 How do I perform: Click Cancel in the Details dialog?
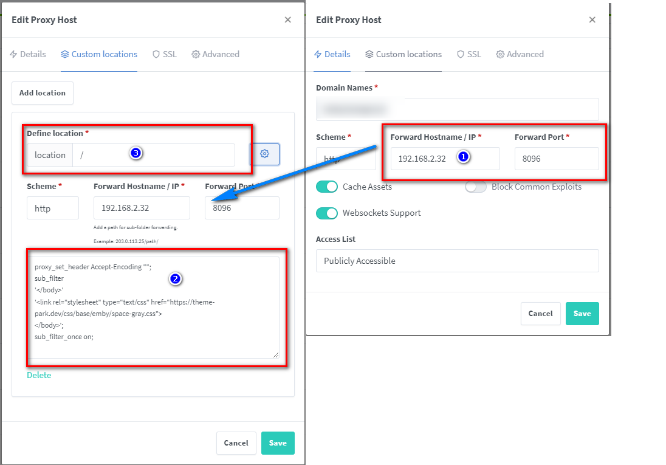coord(540,314)
